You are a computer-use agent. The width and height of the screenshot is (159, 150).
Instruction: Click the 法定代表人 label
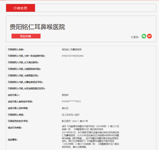pyautogui.click(x=14, y=95)
